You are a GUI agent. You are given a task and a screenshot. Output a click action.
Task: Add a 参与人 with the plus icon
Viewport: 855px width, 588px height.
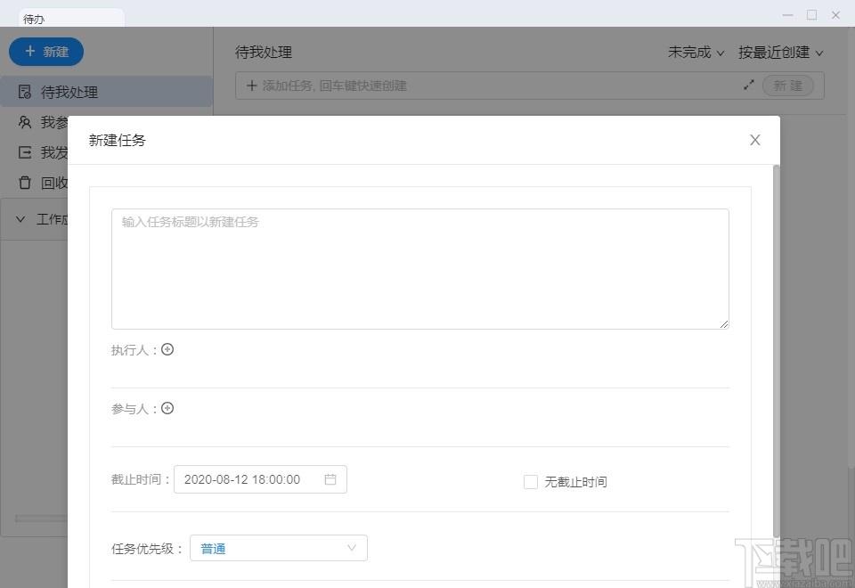[167, 408]
